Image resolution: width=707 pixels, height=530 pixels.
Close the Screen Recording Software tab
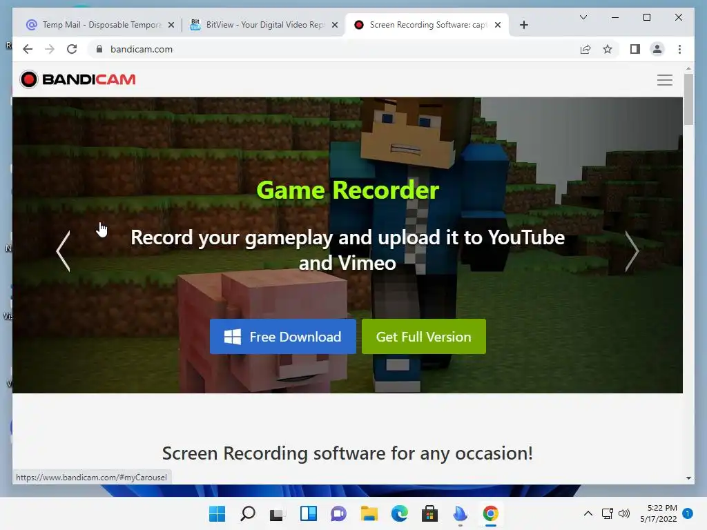[497, 25]
